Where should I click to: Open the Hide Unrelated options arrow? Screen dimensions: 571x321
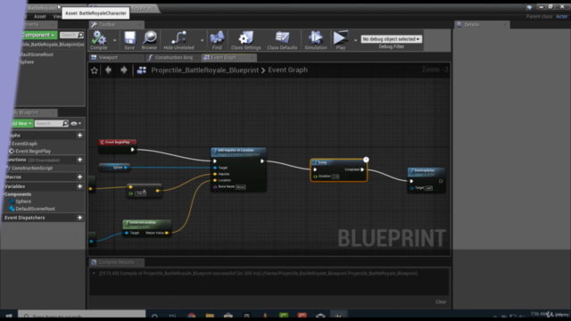[202, 40]
